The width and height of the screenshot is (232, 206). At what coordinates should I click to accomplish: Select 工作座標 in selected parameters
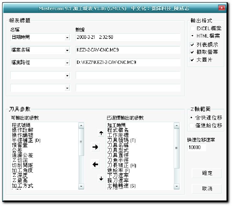coord(118,135)
